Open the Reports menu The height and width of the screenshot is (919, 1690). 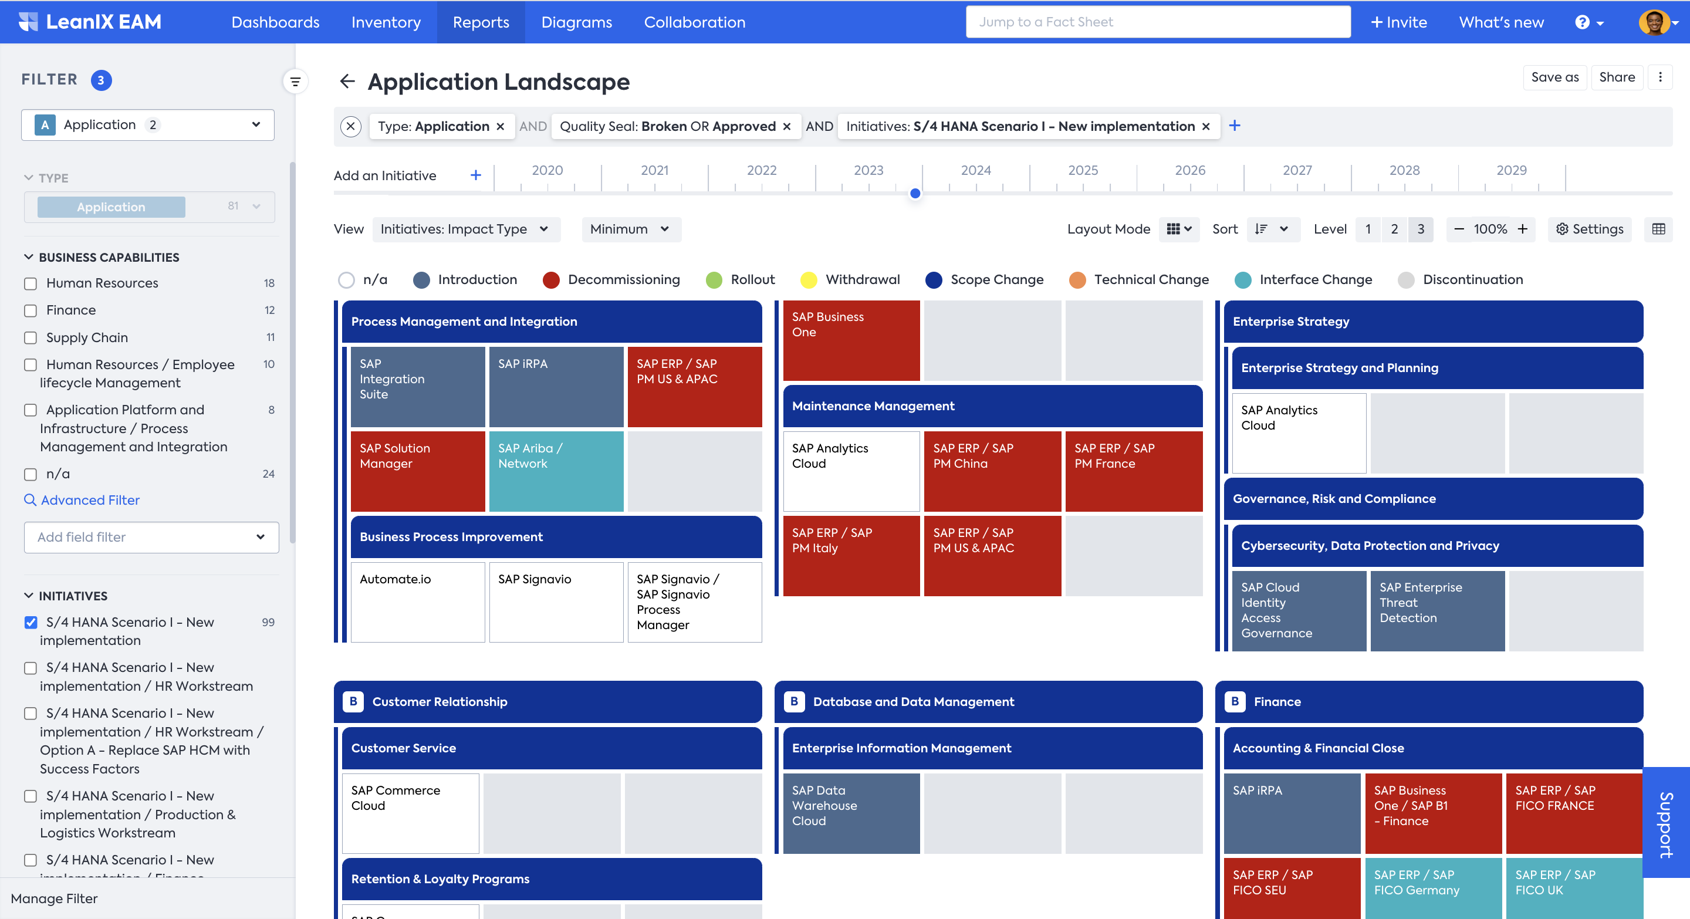[481, 22]
